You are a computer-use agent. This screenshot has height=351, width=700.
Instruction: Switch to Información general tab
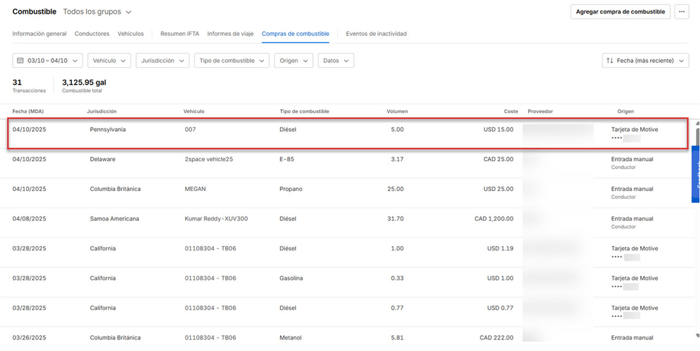click(39, 34)
